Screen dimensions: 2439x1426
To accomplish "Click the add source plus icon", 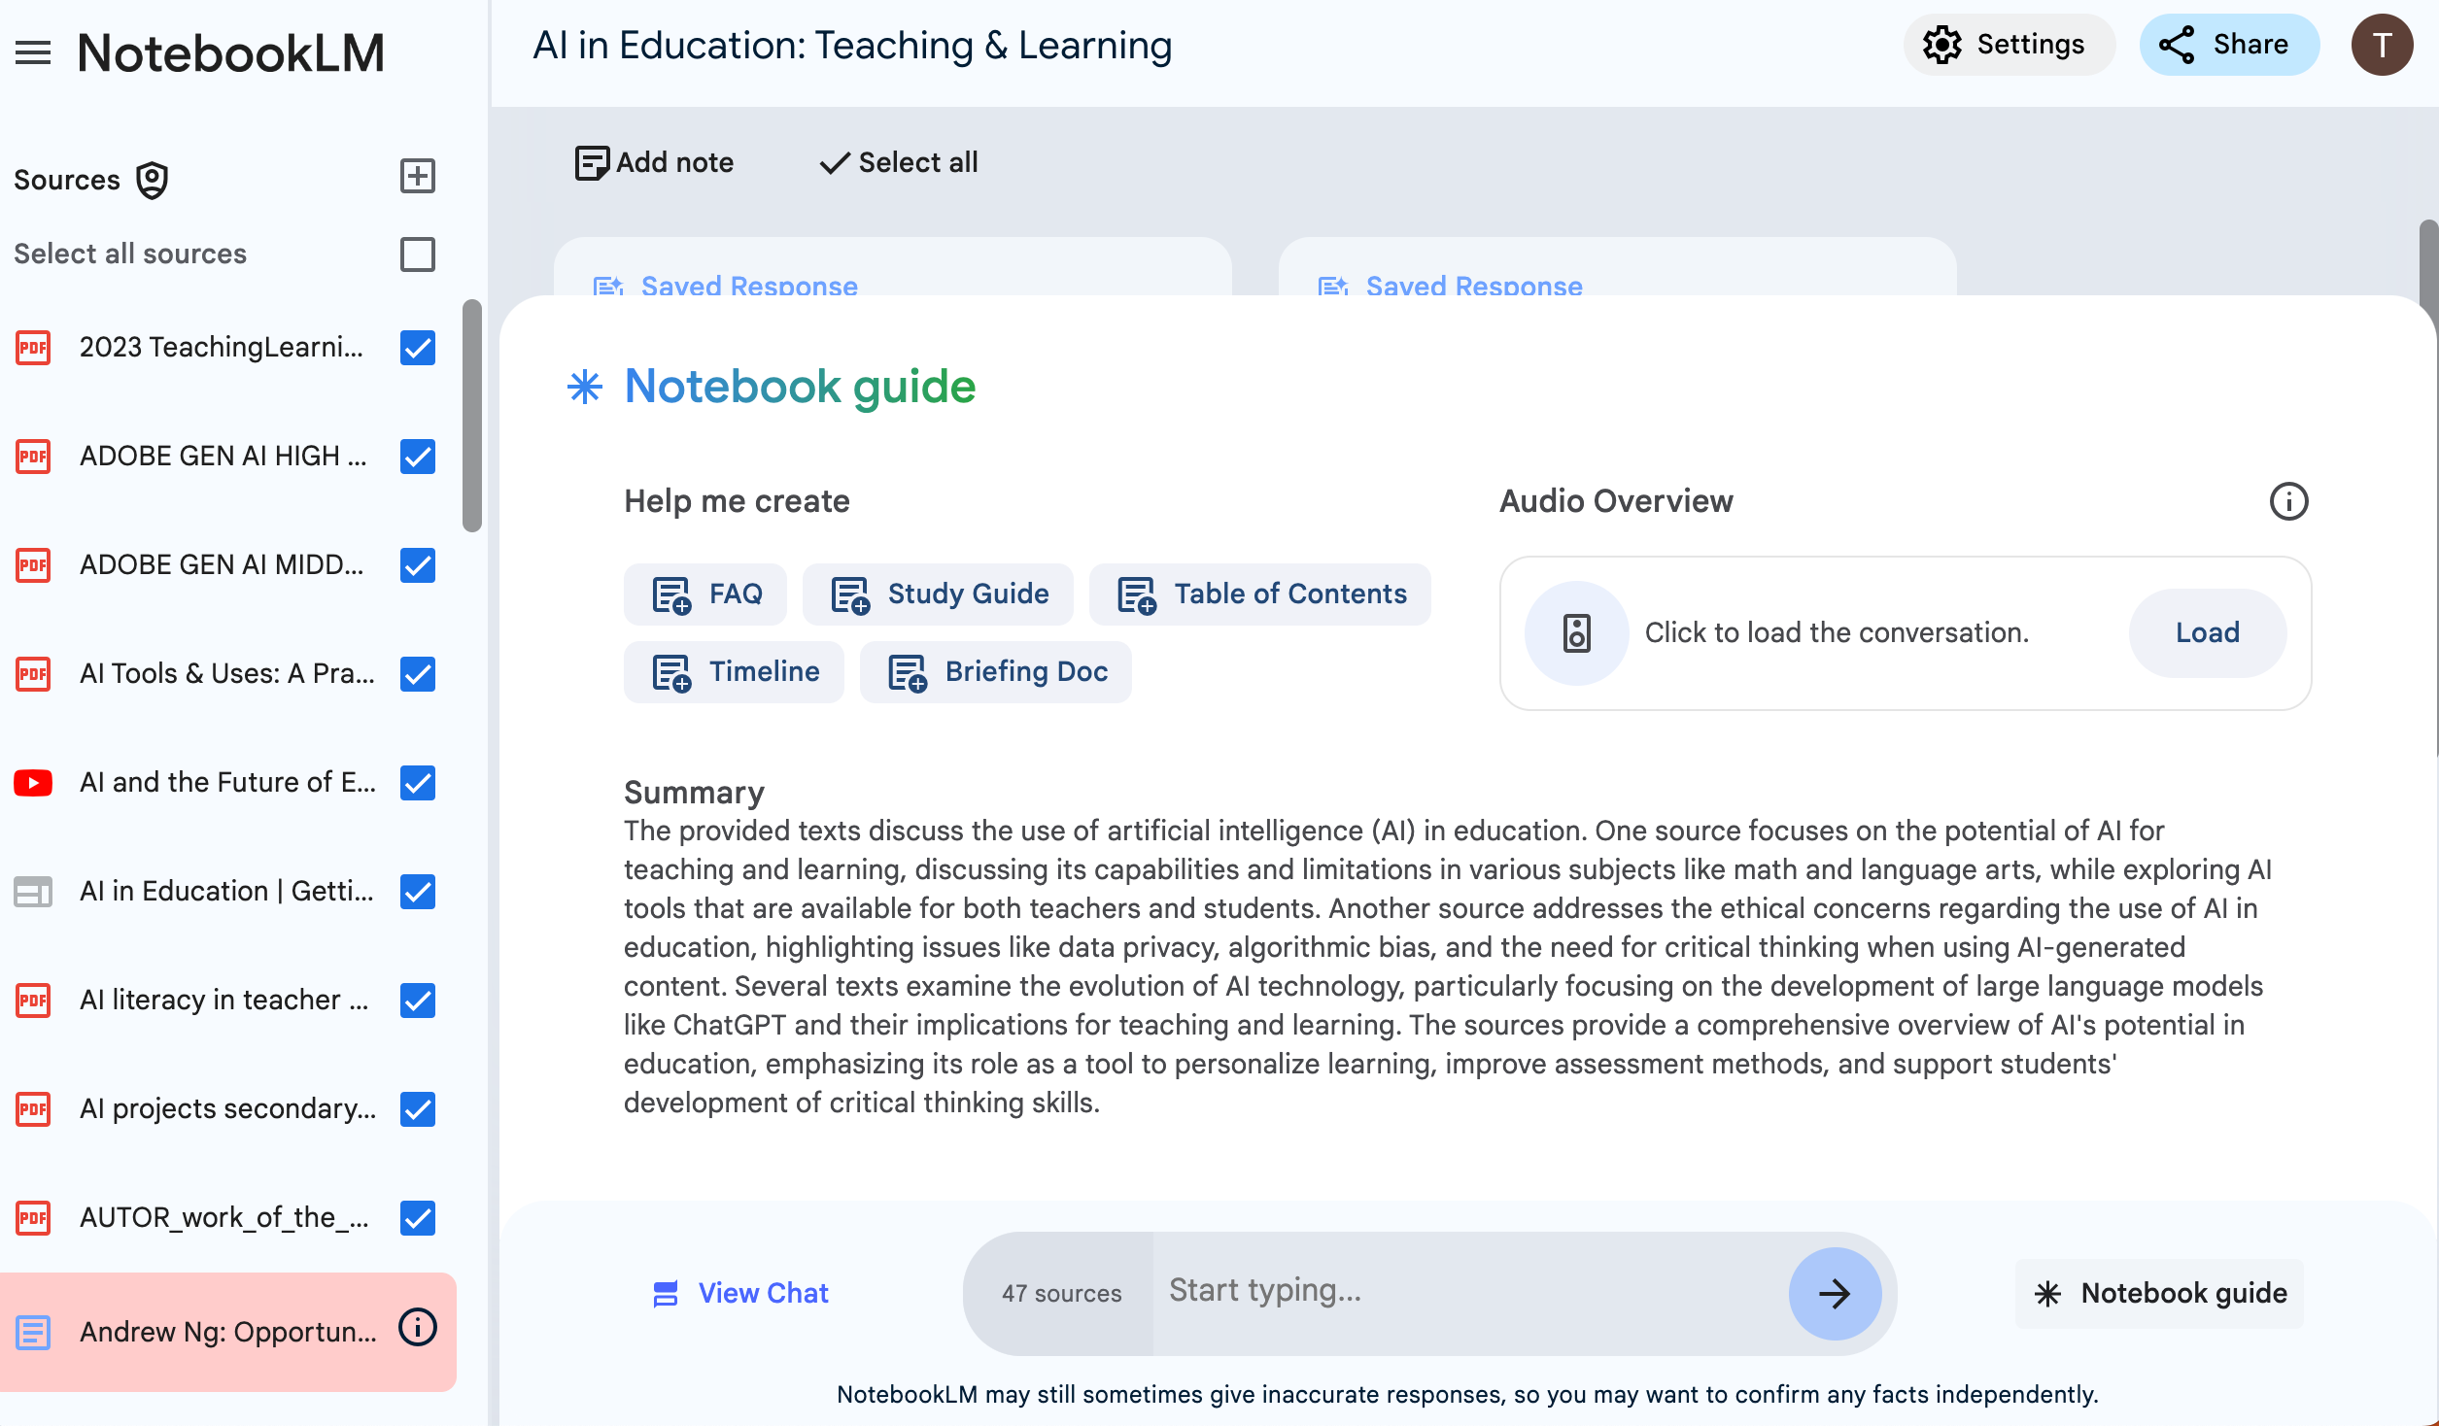I will [x=418, y=177].
